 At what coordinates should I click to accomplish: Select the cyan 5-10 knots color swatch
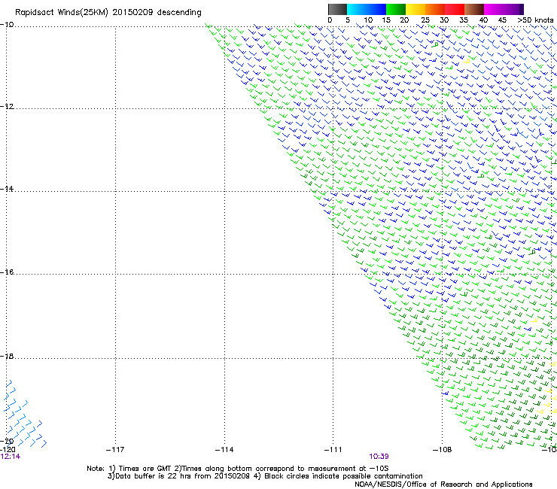click(357, 9)
